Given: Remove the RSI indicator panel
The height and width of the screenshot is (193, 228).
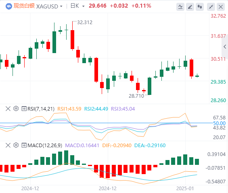Looking at the screenshot, I should [8, 109].
